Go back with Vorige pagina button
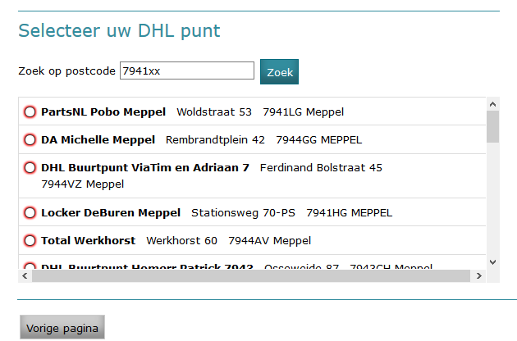The height and width of the screenshot is (341, 517). click(x=62, y=327)
